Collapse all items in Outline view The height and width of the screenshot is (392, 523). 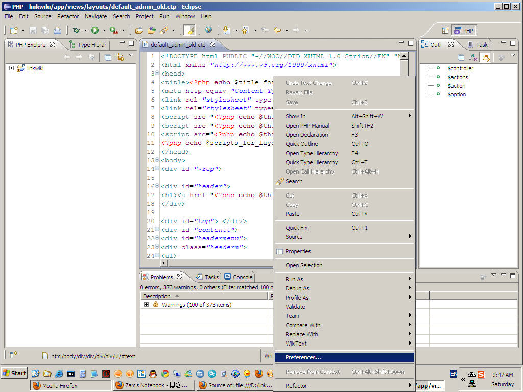pyautogui.click(x=461, y=58)
